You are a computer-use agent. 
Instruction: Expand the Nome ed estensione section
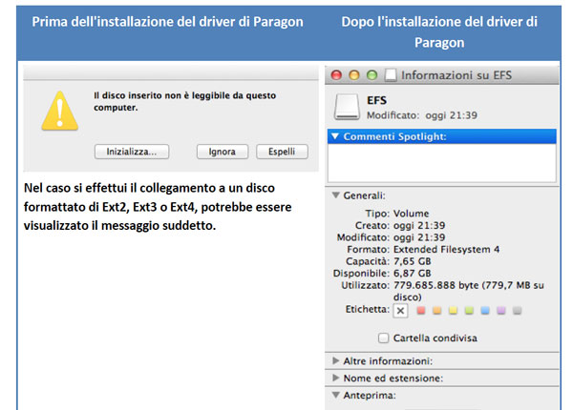tap(335, 378)
